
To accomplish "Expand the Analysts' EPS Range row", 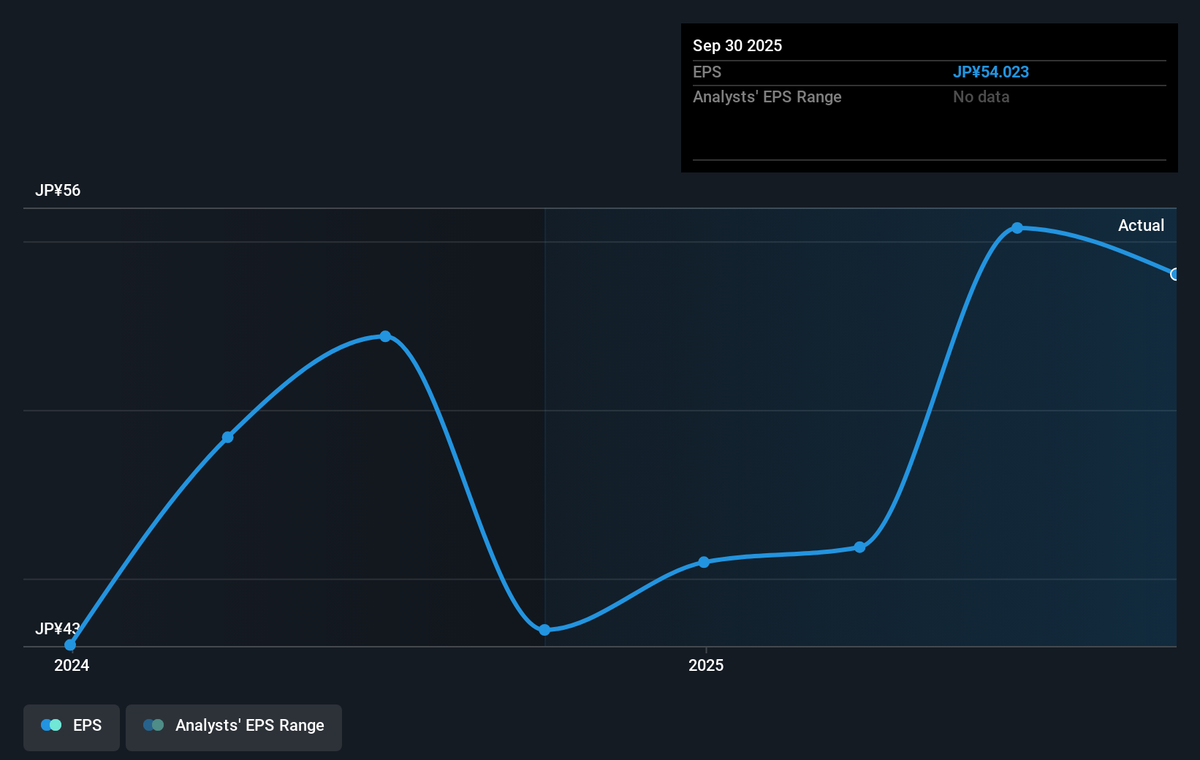I will pyautogui.click(x=767, y=96).
